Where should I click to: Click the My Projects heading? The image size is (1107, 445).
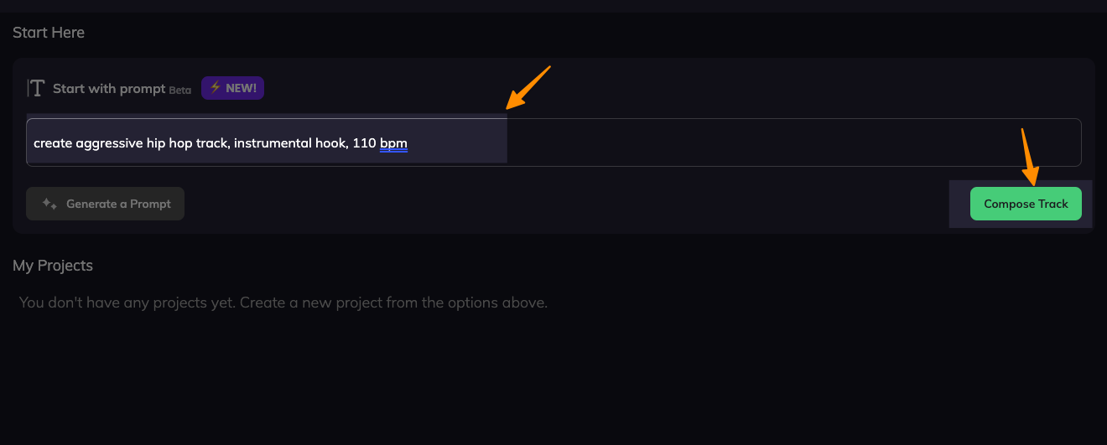[53, 266]
